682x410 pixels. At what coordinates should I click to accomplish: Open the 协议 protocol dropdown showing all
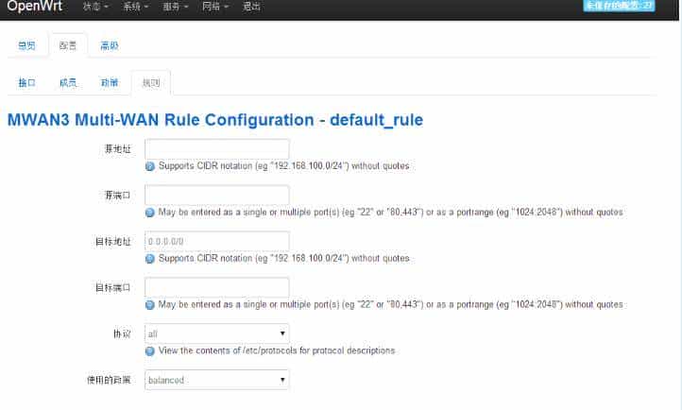pyautogui.click(x=216, y=333)
